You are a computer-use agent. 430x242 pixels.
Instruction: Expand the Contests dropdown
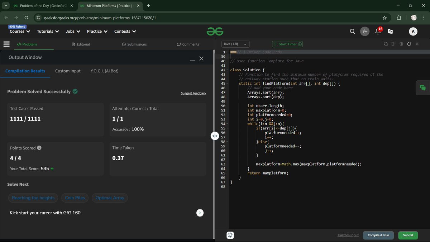[125, 31]
